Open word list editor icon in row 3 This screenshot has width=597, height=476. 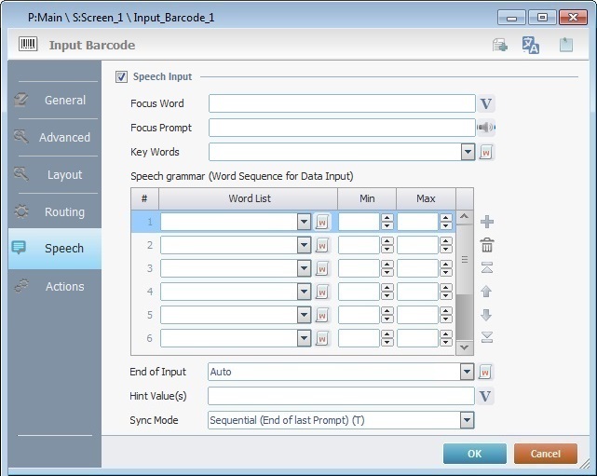(x=322, y=268)
